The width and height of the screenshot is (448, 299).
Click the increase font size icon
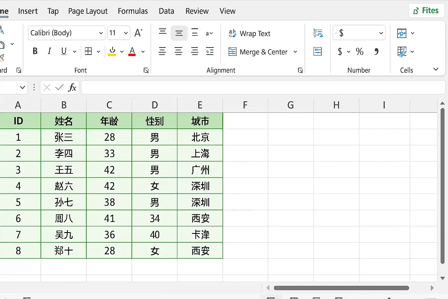pyautogui.click(x=138, y=33)
